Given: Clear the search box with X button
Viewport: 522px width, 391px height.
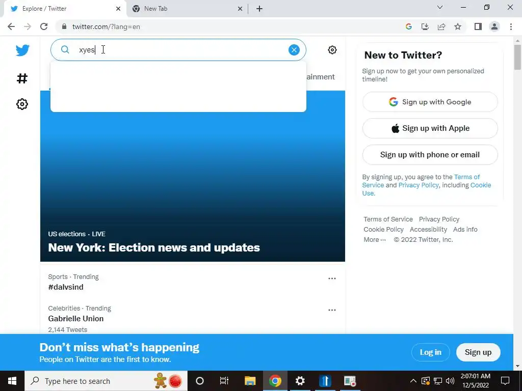Looking at the screenshot, I should coord(294,50).
